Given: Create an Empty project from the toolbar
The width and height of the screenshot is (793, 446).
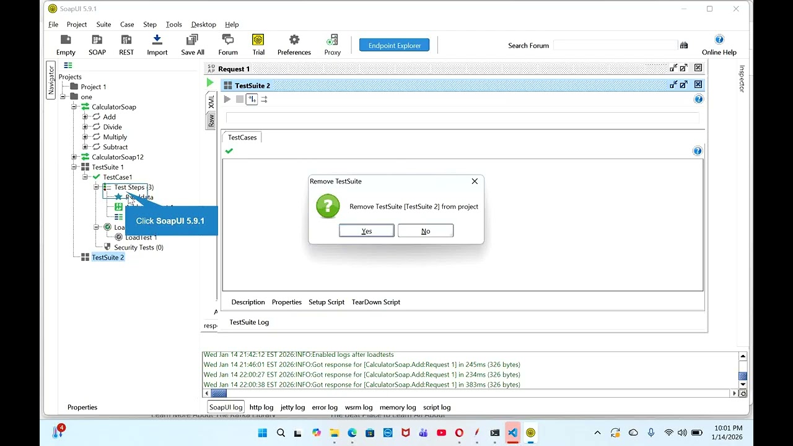Looking at the screenshot, I should [x=66, y=45].
